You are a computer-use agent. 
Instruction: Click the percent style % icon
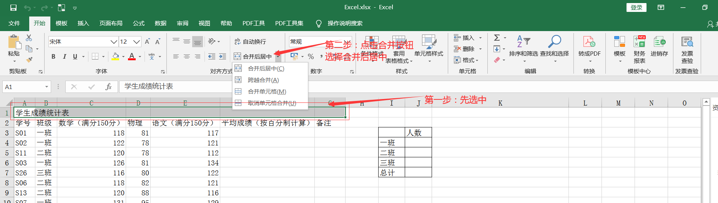311,56
